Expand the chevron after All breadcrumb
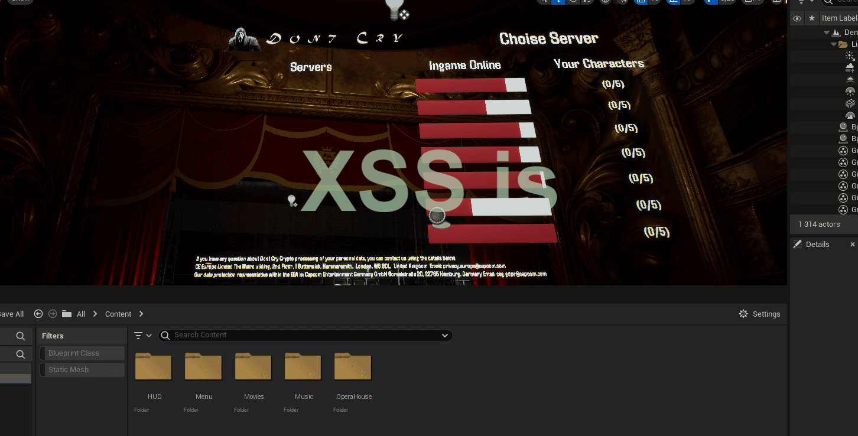 tap(95, 314)
